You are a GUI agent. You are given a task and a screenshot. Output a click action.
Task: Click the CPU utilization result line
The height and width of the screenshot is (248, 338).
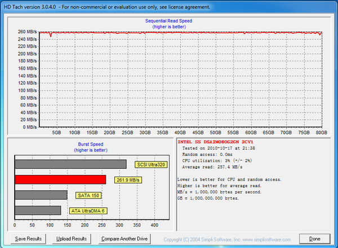218,161
